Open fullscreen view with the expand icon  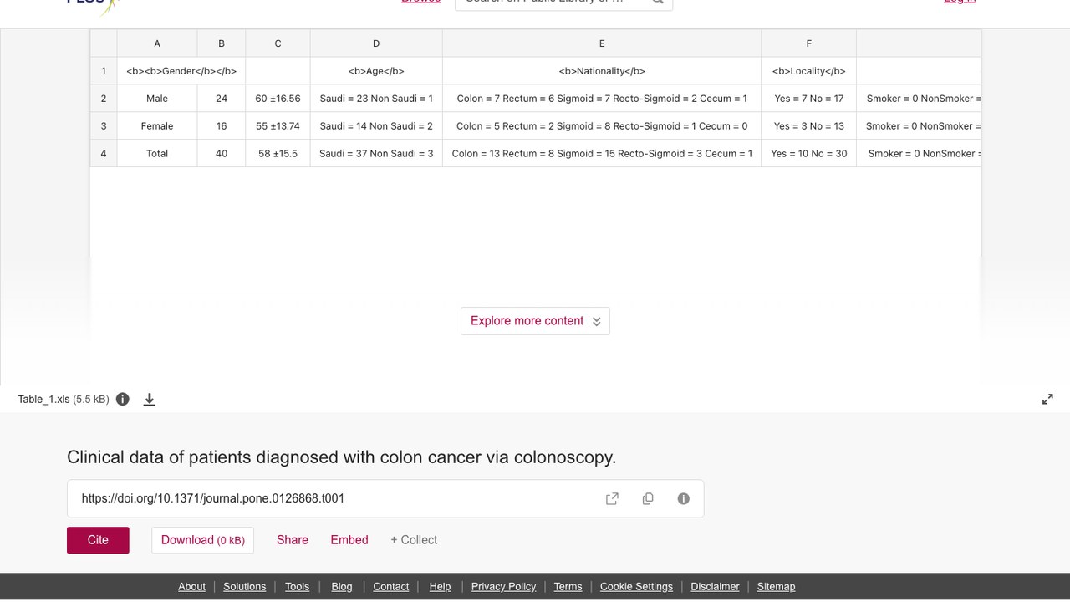(1047, 399)
